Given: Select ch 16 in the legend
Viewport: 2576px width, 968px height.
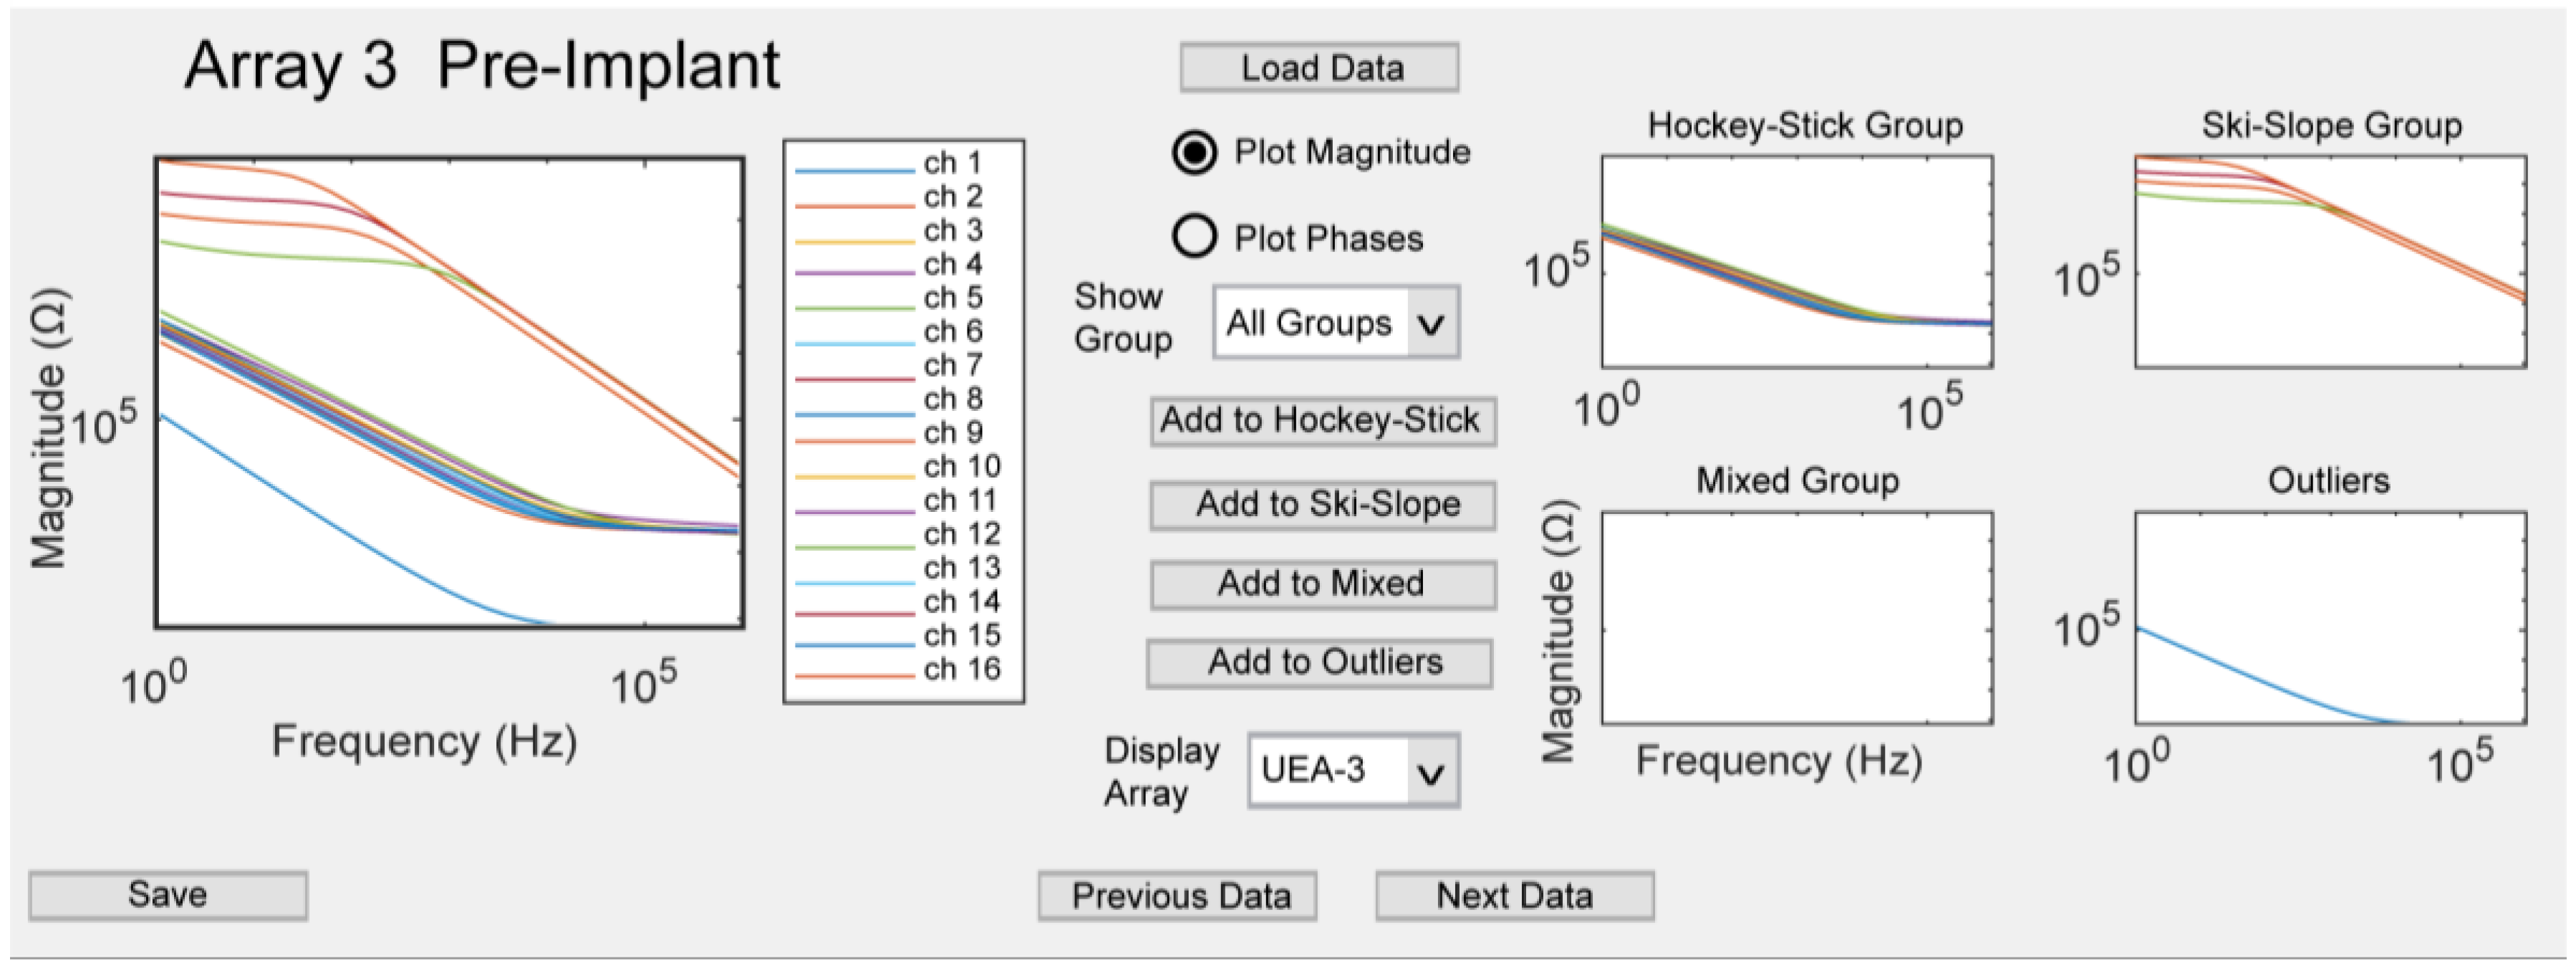Looking at the screenshot, I should tap(961, 669).
